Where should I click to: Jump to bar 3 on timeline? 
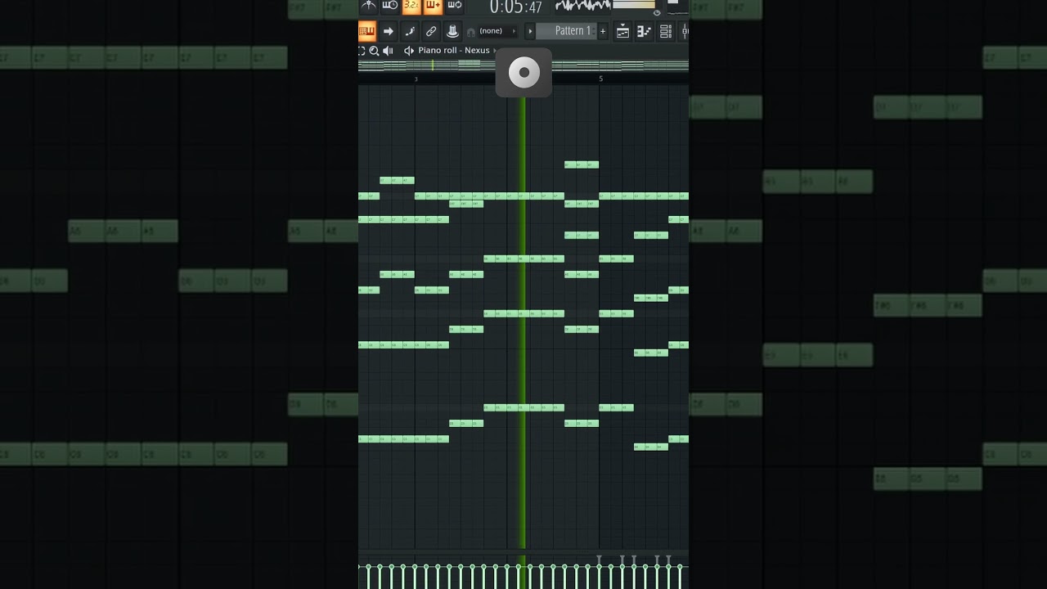click(x=416, y=79)
